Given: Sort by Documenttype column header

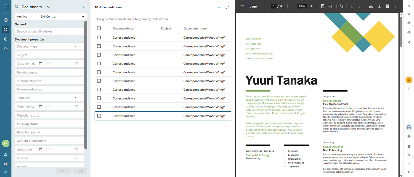Looking at the screenshot, I should pyautogui.click(x=123, y=28).
